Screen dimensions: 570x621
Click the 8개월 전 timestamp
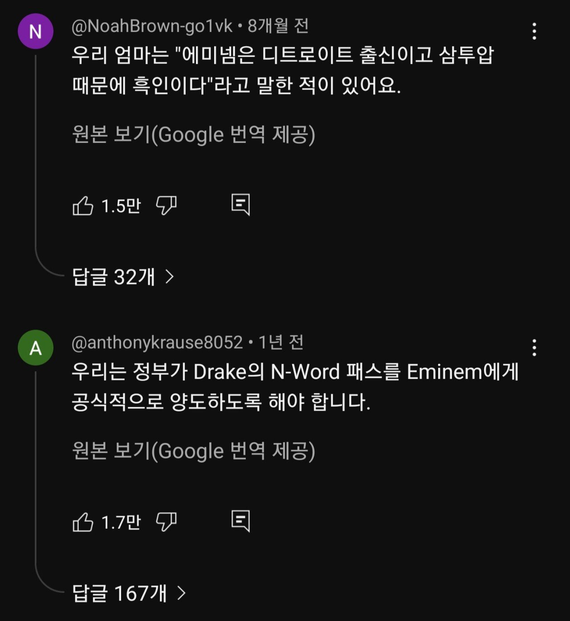point(278,27)
